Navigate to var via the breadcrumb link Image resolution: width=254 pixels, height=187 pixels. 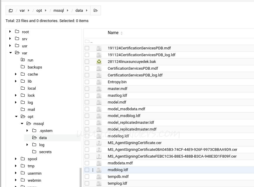[x=22, y=10]
